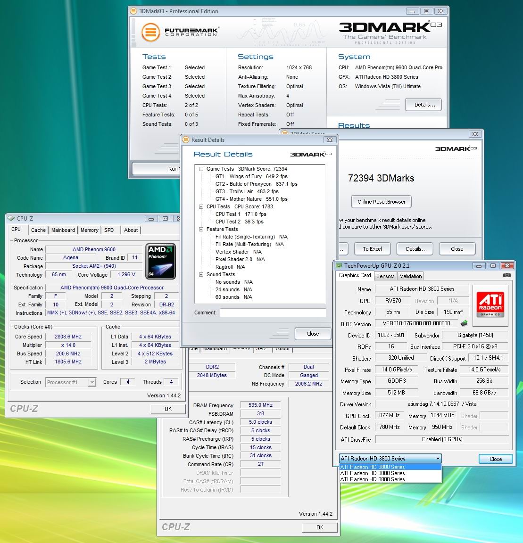523x543 pixels.
Task: Open the Validation tab in GPU-Z
Action: click(411, 276)
